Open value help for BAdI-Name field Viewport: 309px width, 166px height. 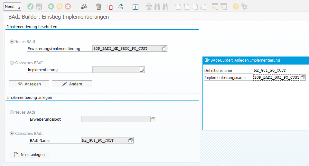pos(130,140)
